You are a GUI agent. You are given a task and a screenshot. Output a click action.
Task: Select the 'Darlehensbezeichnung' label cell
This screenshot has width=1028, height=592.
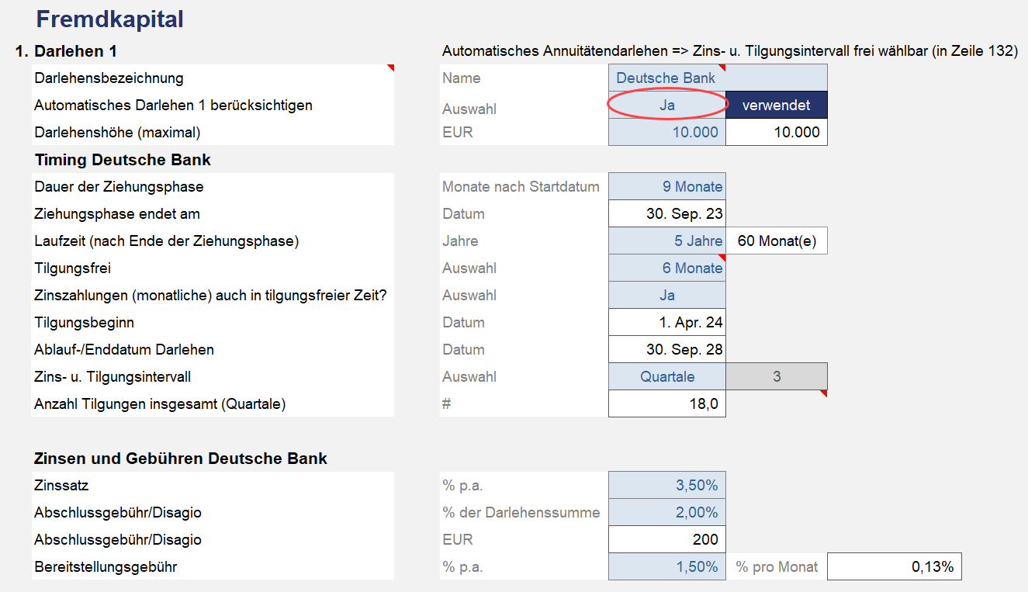[x=213, y=78]
